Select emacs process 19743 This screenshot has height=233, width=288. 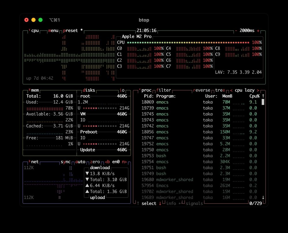199,120
